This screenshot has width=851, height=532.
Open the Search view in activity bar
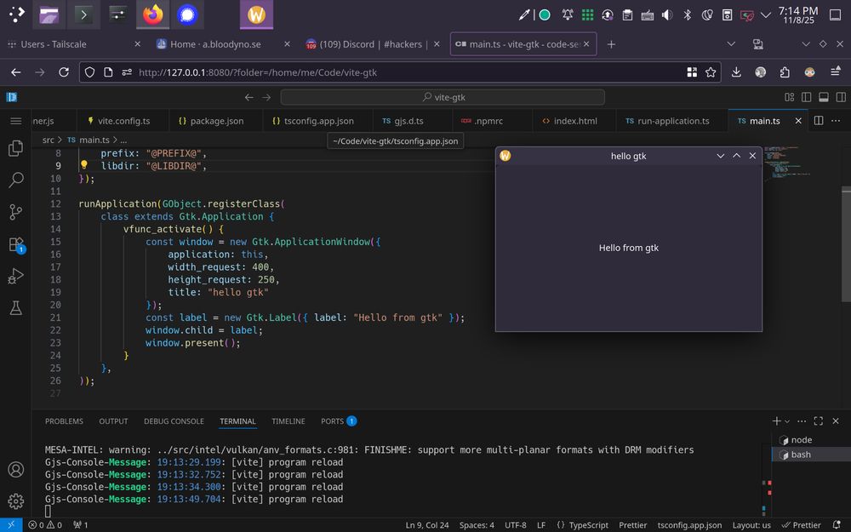[x=14, y=180]
